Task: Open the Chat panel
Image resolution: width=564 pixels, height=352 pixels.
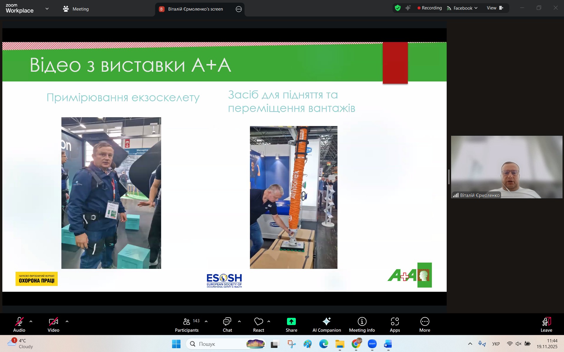Action: pyautogui.click(x=227, y=325)
